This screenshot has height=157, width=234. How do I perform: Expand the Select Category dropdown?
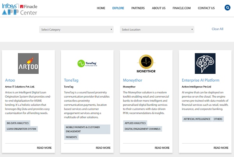(x=76, y=29)
